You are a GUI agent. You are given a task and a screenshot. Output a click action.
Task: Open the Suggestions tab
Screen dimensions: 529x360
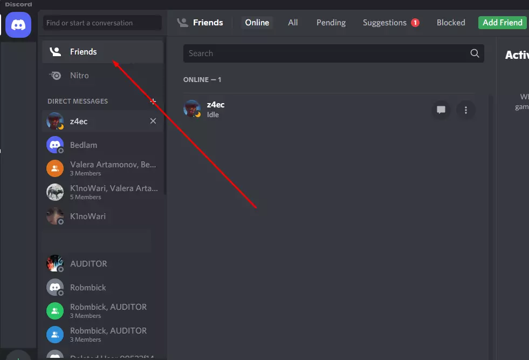click(x=390, y=23)
